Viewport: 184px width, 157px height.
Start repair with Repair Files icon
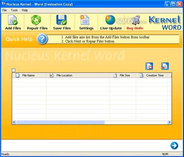click(36, 20)
